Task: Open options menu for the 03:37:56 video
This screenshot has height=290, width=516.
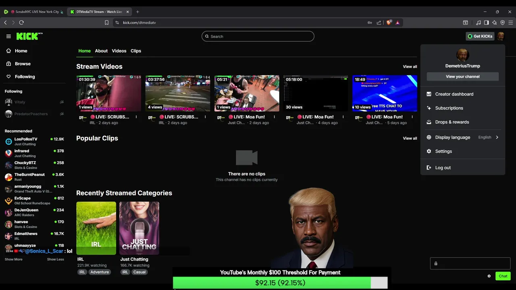Action: [205, 117]
